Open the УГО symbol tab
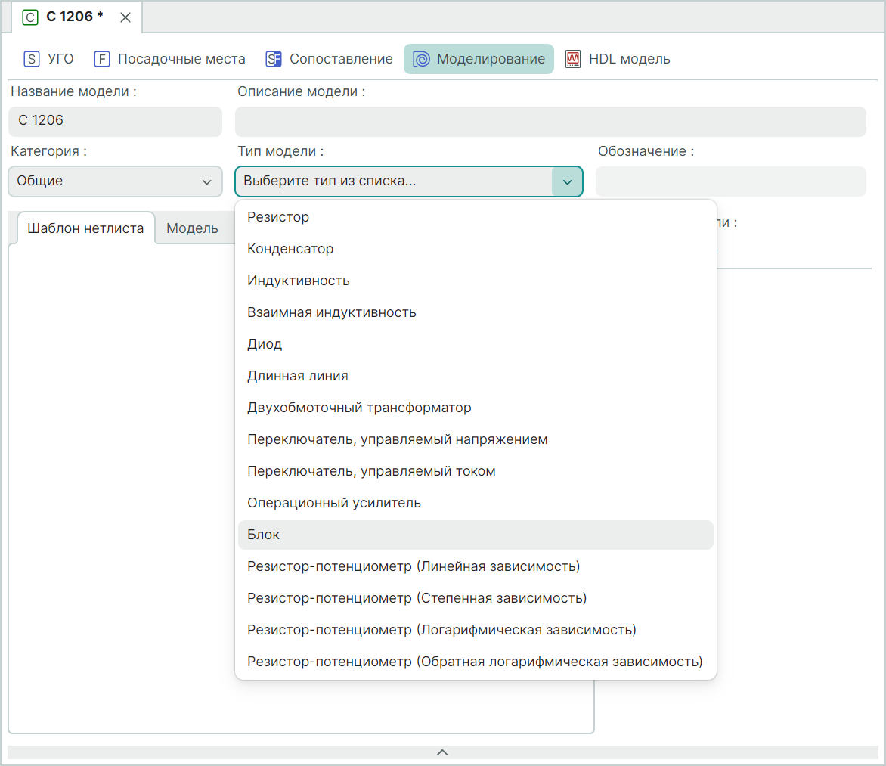886x766 pixels. (49, 59)
